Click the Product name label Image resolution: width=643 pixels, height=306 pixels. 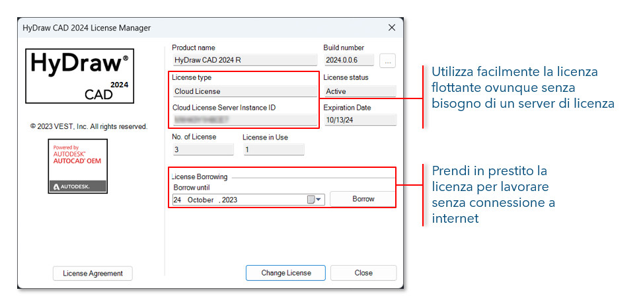194,48
